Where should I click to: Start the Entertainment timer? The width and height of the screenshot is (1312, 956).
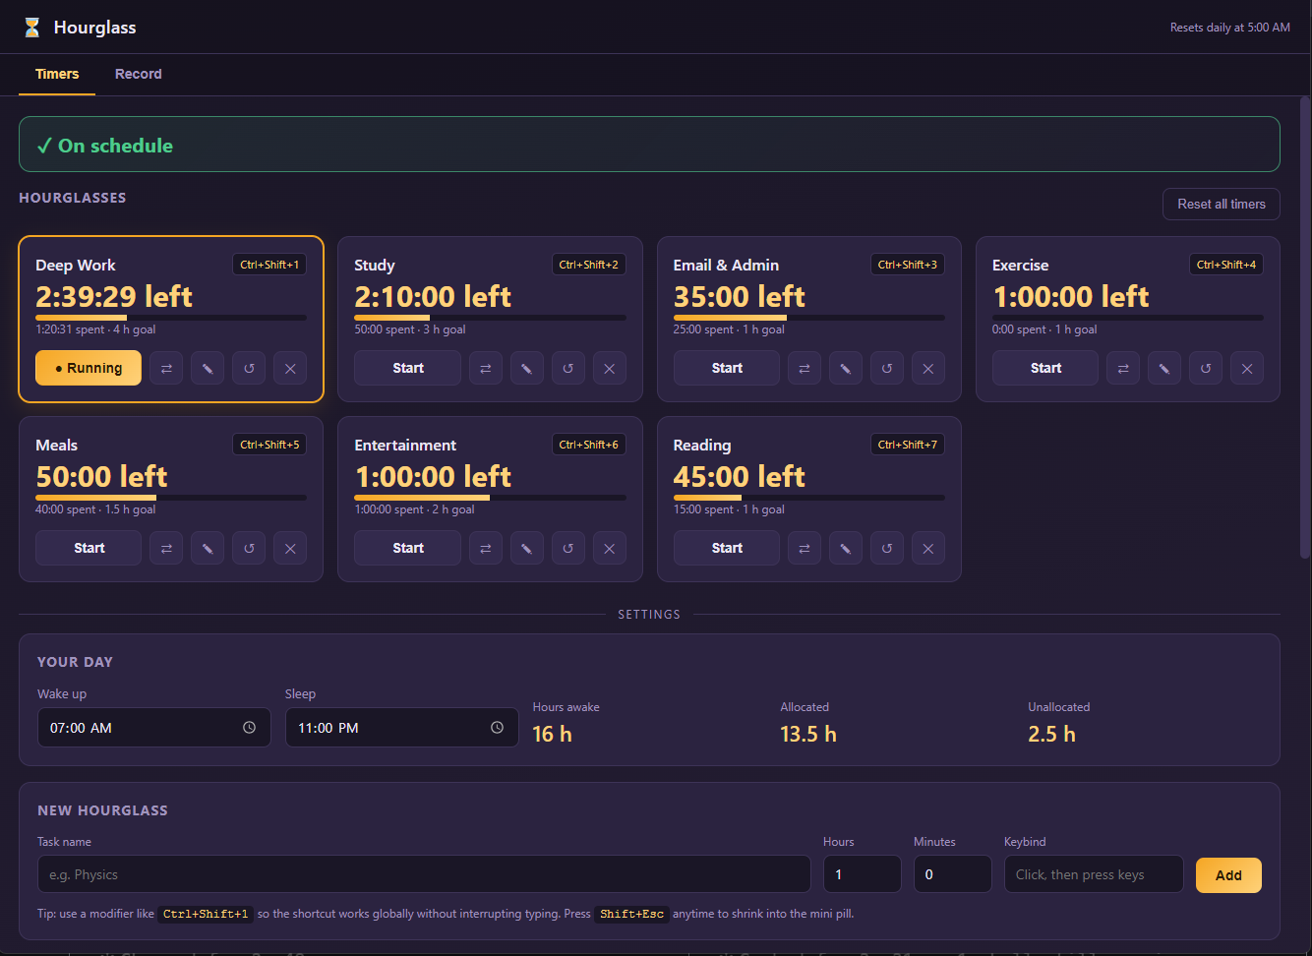pyautogui.click(x=407, y=549)
